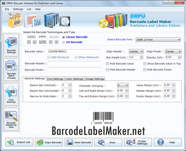
Task: Adjust Top and Bottom Margin spinner
Action: click(127, 96)
